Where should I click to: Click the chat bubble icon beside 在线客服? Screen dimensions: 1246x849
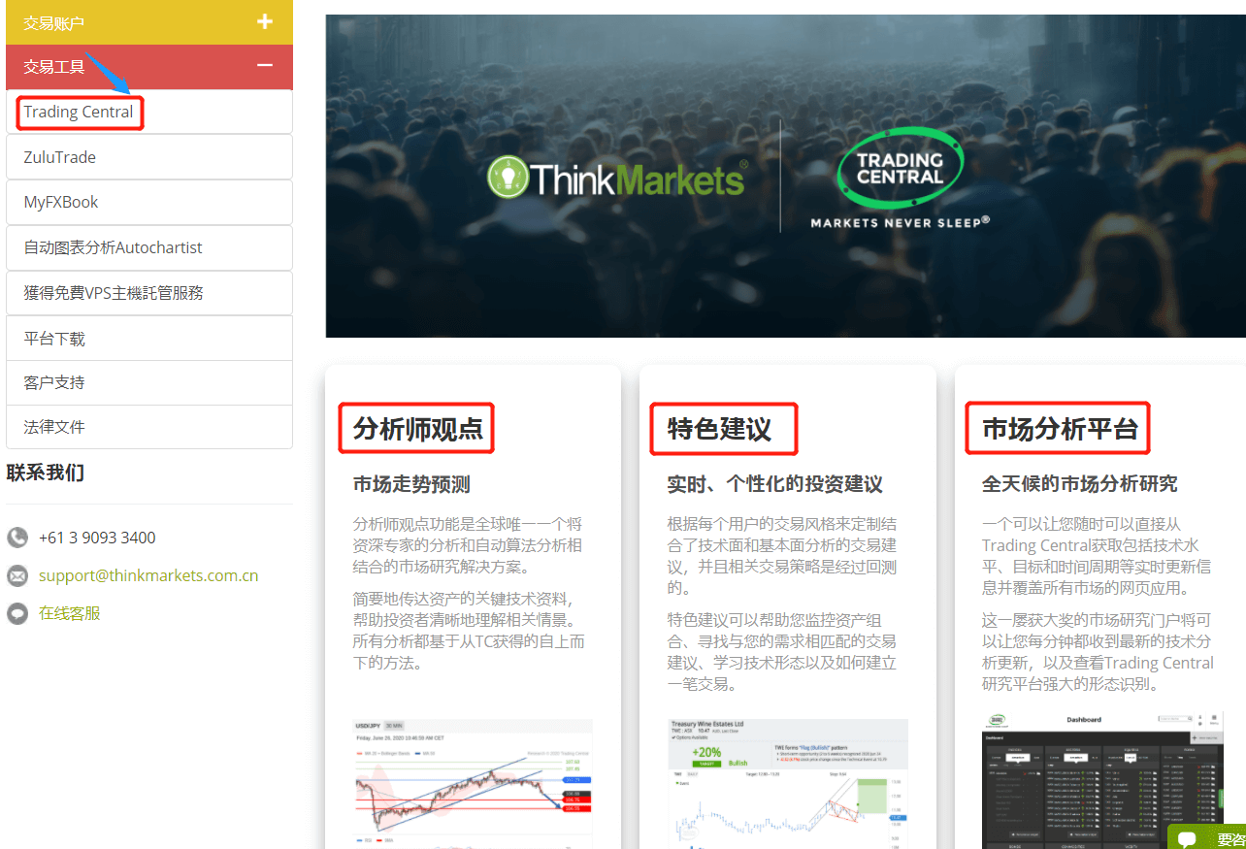[17, 613]
